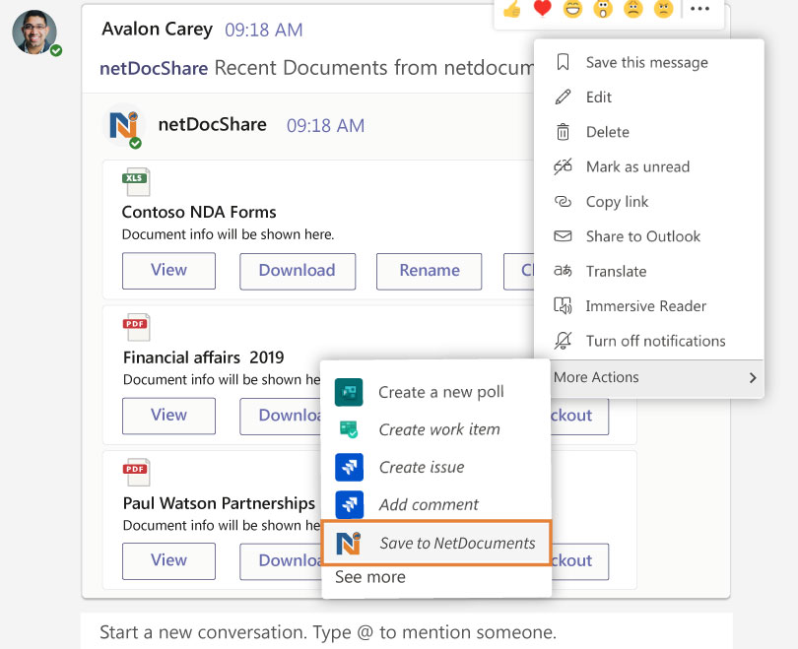Click Avalon Carey's profile picture
The width and height of the screenshot is (798, 649).
tap(34, 32)
